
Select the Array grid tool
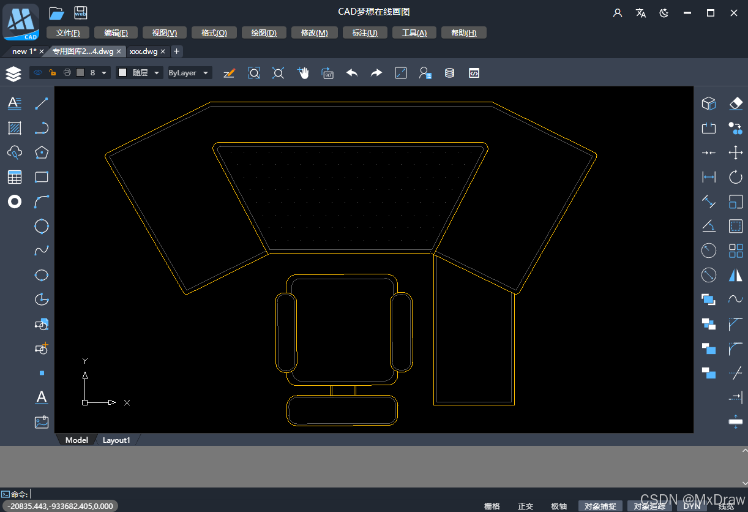click(736, 250)
